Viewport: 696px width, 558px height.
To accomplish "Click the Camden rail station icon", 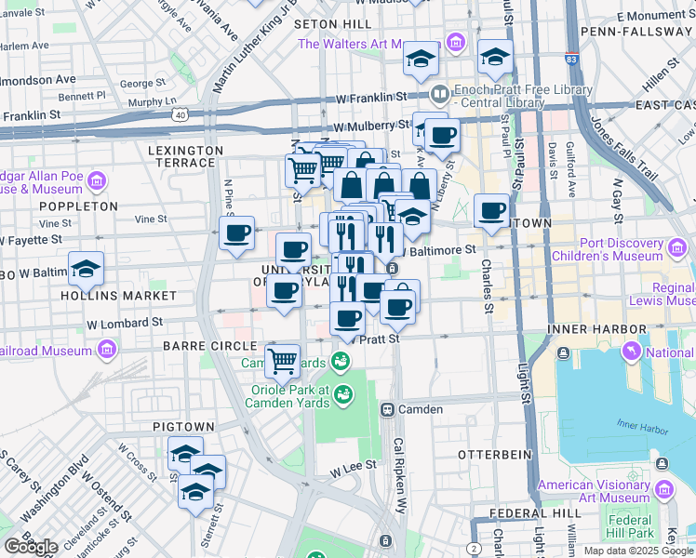I will point(387,409).
